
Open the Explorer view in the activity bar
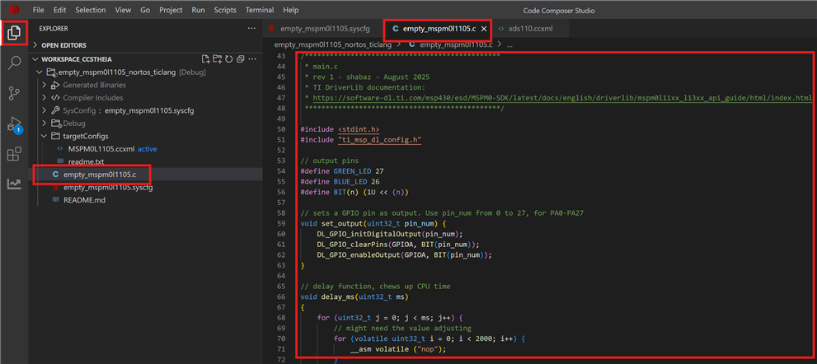click(x=14, y=33)
